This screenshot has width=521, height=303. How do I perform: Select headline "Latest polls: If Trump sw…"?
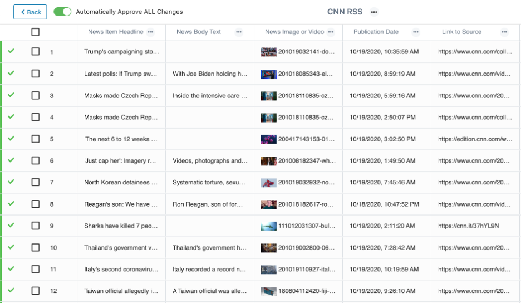(x=120, y=74)
